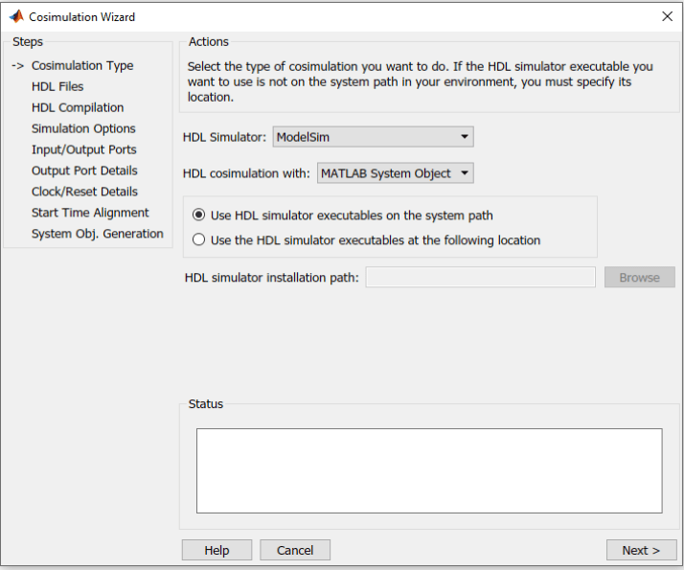The height and width of the screenshot is (570, 684).
Task: Select the Cosimulation Type step
Action: 82,65
